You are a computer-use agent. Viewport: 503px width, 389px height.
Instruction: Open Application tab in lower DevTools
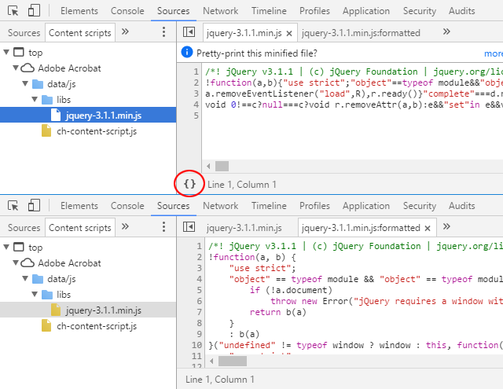pyautogui.click(x=366, y=206)
